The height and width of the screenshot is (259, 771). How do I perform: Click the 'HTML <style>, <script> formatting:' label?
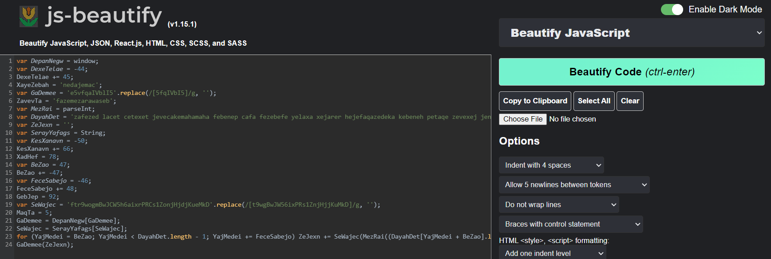[554, 240]
